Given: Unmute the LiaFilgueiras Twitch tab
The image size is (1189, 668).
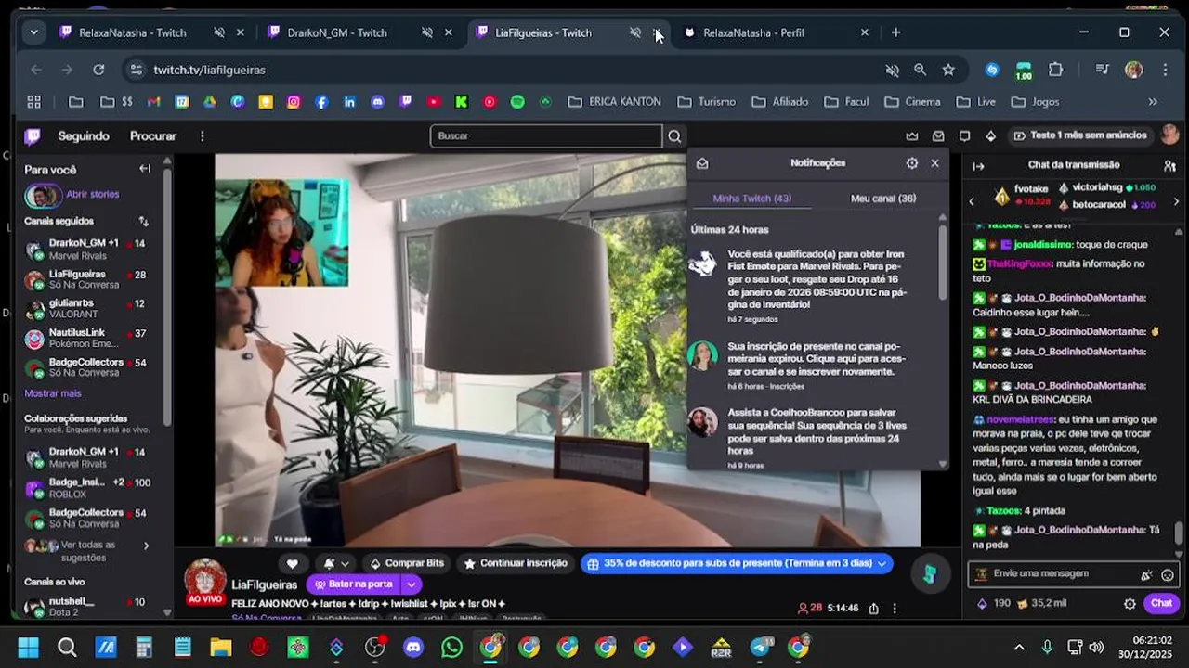Looking at the screenshot, I should click(x=635, y=32).
